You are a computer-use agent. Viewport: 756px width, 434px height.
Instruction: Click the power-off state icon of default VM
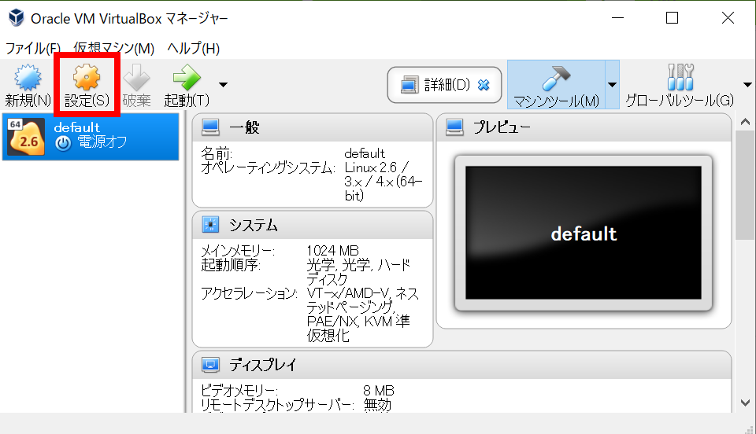(63, 143)
